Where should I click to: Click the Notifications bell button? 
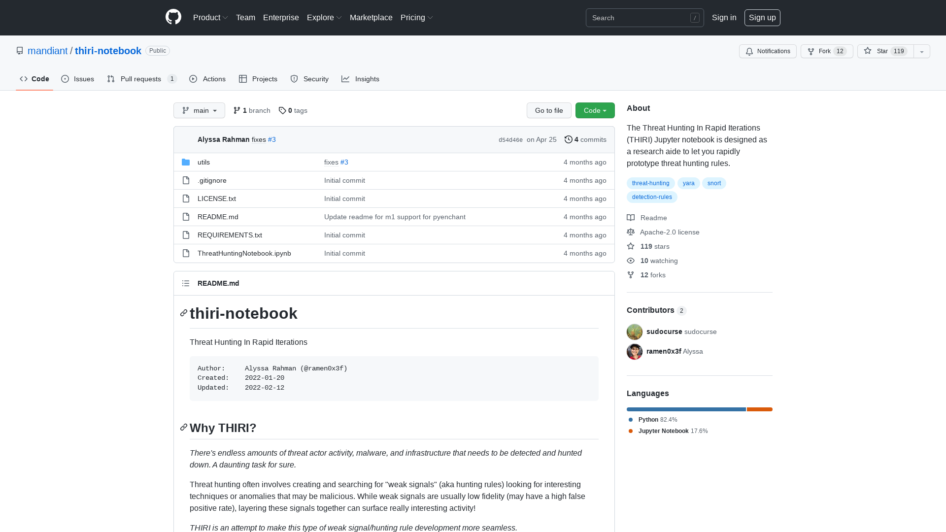pos(768,51)
